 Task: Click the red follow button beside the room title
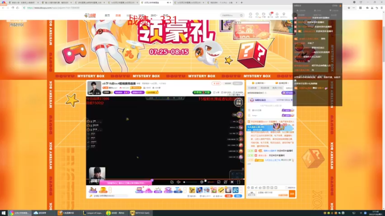pyautogui.click(x=216, y=84)
